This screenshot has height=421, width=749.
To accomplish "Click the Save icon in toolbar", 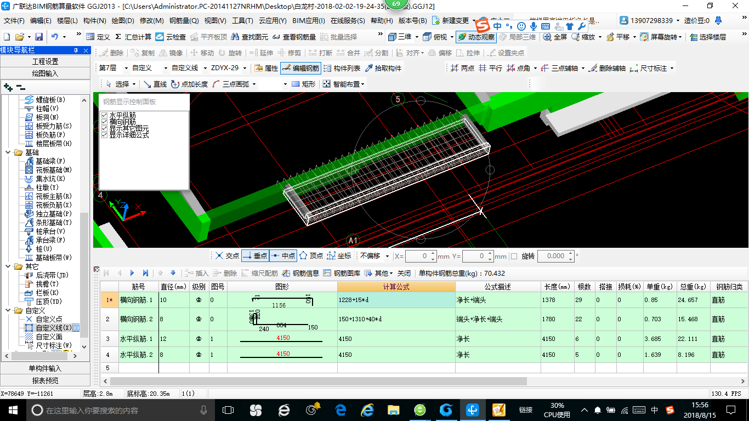I will [39, 37].
